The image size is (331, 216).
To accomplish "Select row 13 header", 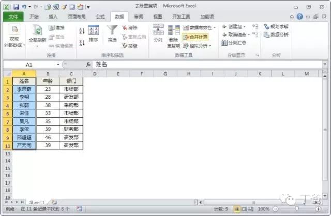I will tap(8, 154).
